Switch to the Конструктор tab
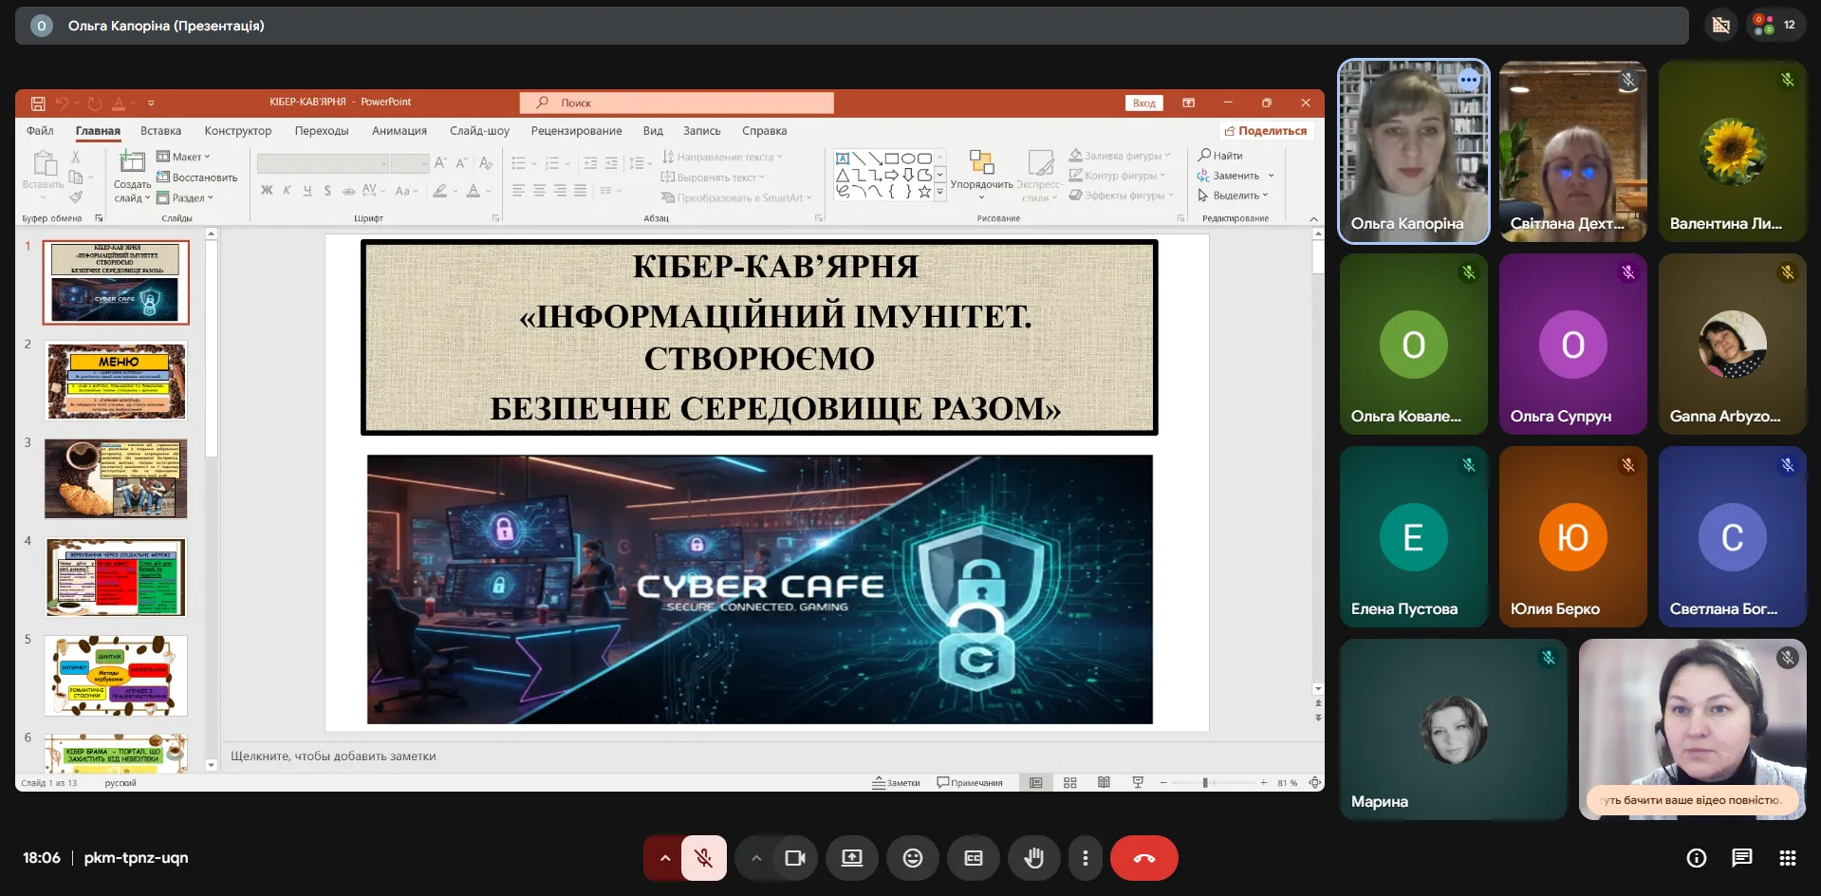 pyautogui.click(x=238, y=131)
